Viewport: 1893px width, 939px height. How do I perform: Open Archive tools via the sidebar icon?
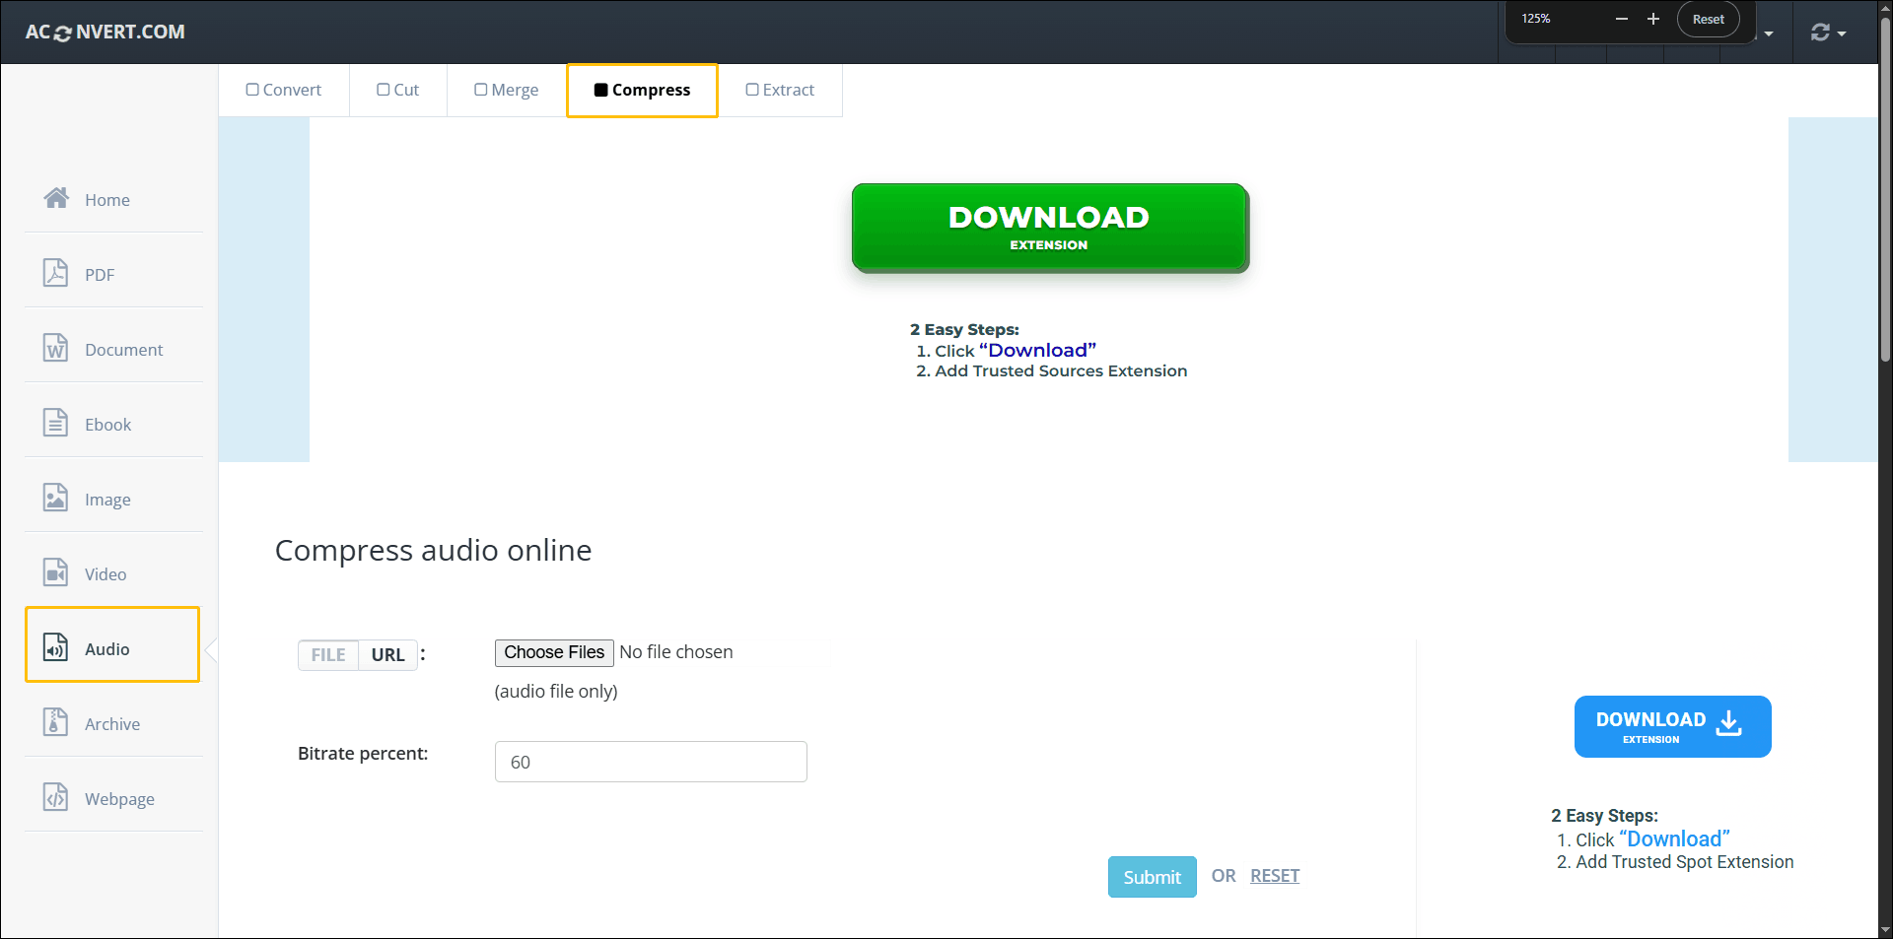click(56, 722)
